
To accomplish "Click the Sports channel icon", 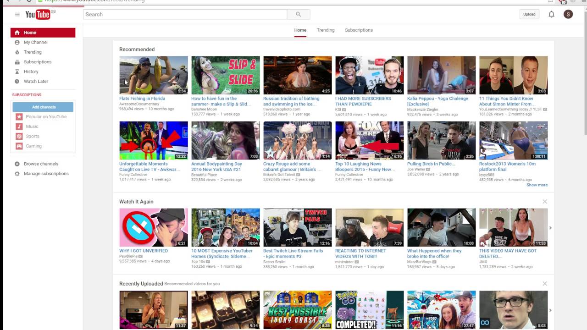I will pos(19,136).
